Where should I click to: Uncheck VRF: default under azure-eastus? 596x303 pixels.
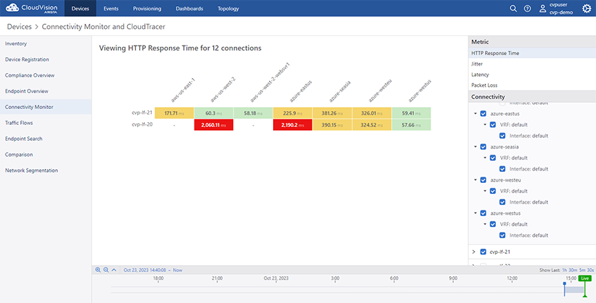point(493,125)
